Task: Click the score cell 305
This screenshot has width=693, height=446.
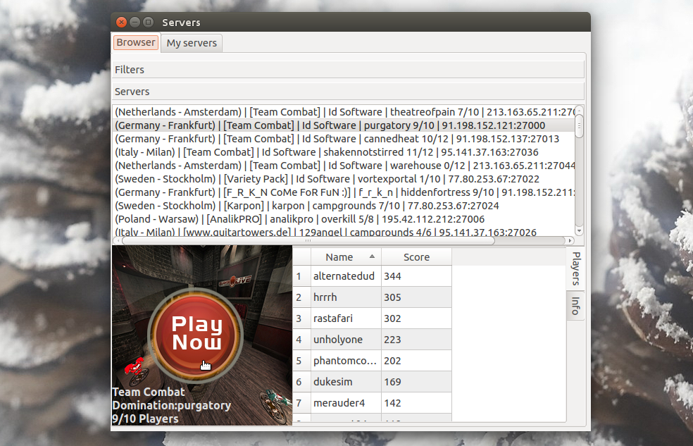Action: coord(416,297)
